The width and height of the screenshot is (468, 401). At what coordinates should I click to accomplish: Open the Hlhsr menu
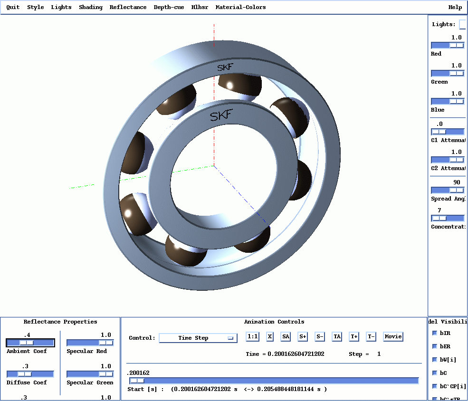pos(200,7)
